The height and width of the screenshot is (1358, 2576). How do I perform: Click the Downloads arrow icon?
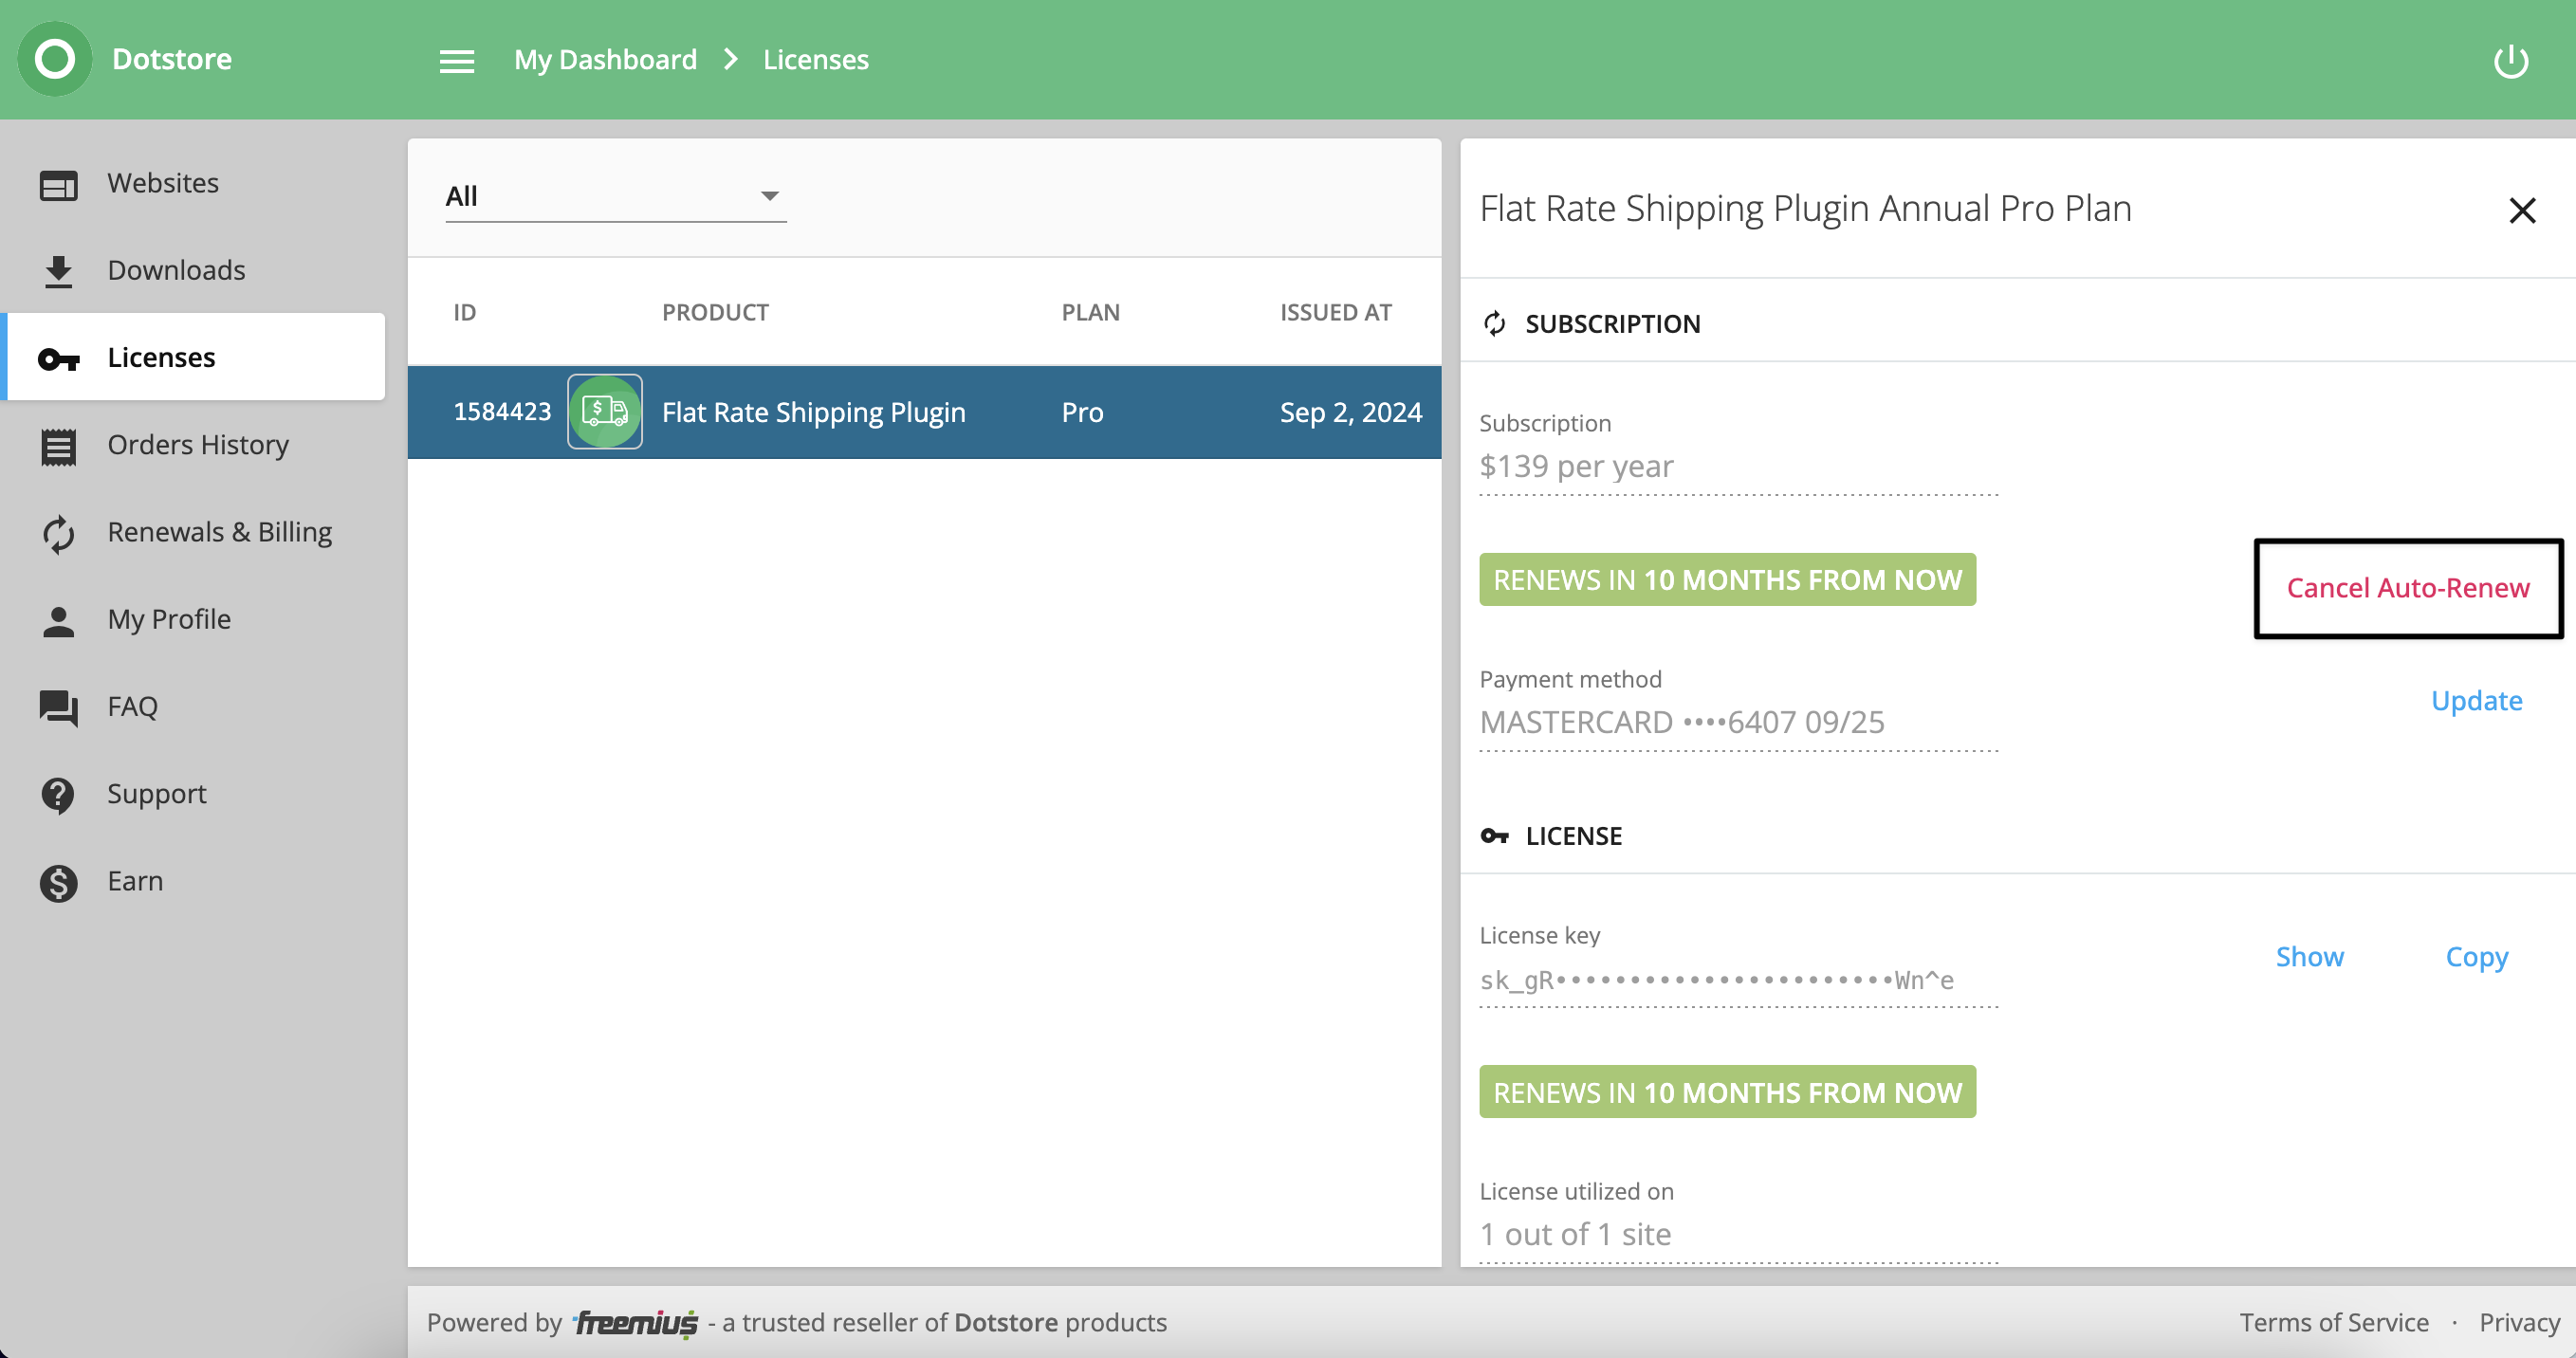[x=58, y=272]
